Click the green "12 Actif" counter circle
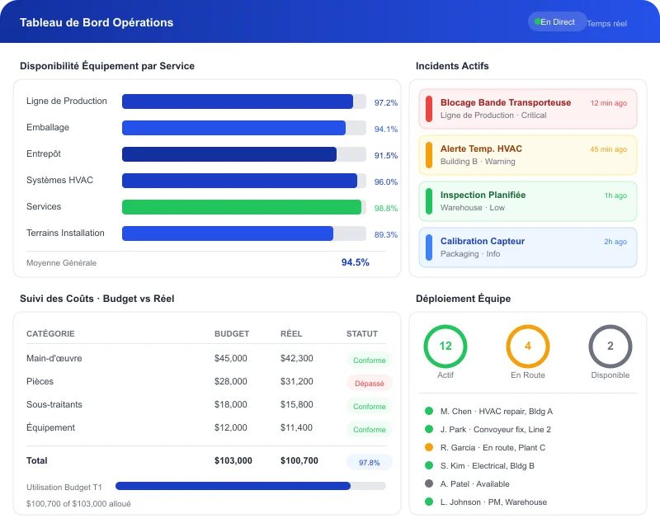Viewport: 660px width, 528px height. (x=445, y=347)
